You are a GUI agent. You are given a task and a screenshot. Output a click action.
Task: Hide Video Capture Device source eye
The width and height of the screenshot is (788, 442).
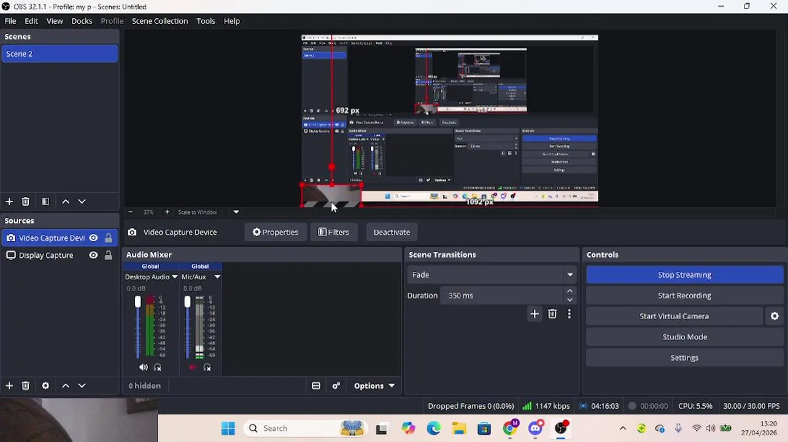point(93,238)
